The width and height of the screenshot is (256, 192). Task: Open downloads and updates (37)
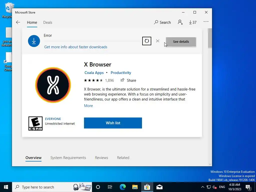pyautogui.click(x=193, y=22)
